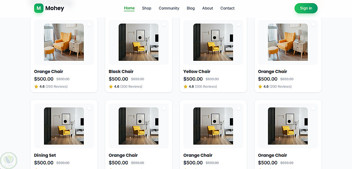
Task: Click the green Mohey "M" logo icon
Action: pos(39,8)
